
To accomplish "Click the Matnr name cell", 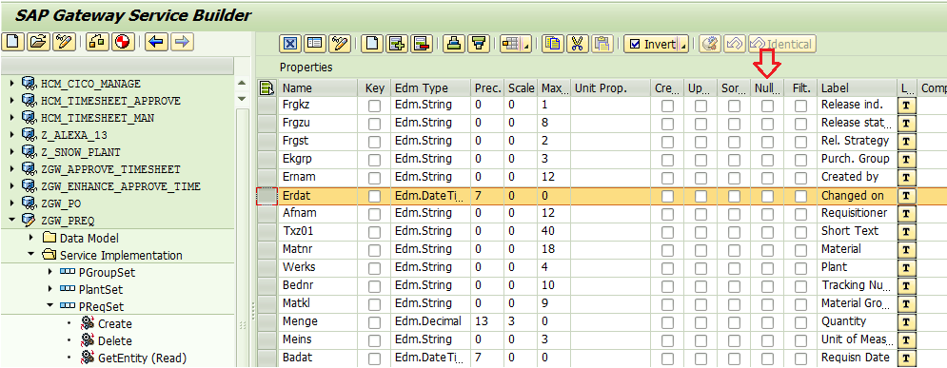I will point(317,249).
